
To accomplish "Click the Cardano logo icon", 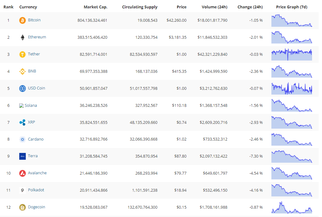I will pyautogui.click(x=22, y=139).
